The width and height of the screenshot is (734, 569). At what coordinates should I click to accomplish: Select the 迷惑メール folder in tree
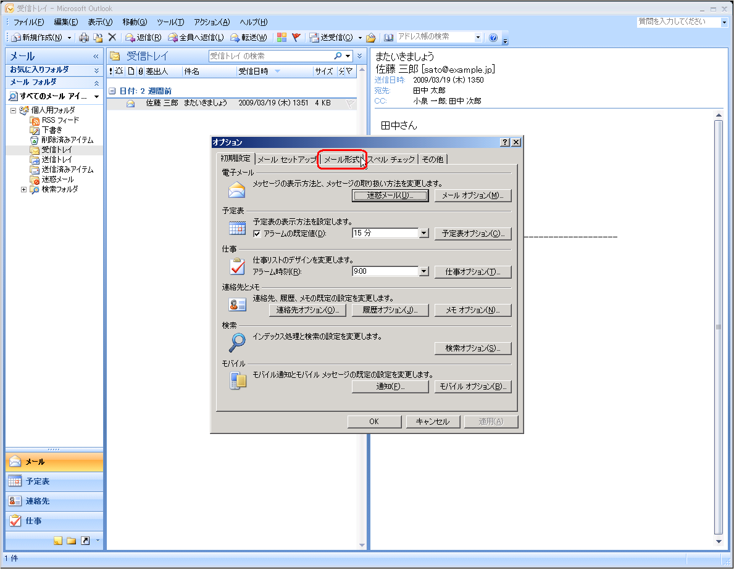pyautogui.click(x=57, y=179)
